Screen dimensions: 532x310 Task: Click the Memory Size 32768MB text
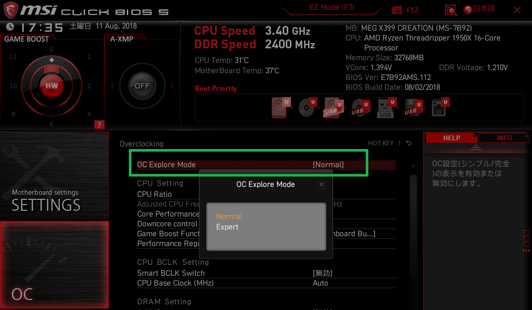point(384,58)
